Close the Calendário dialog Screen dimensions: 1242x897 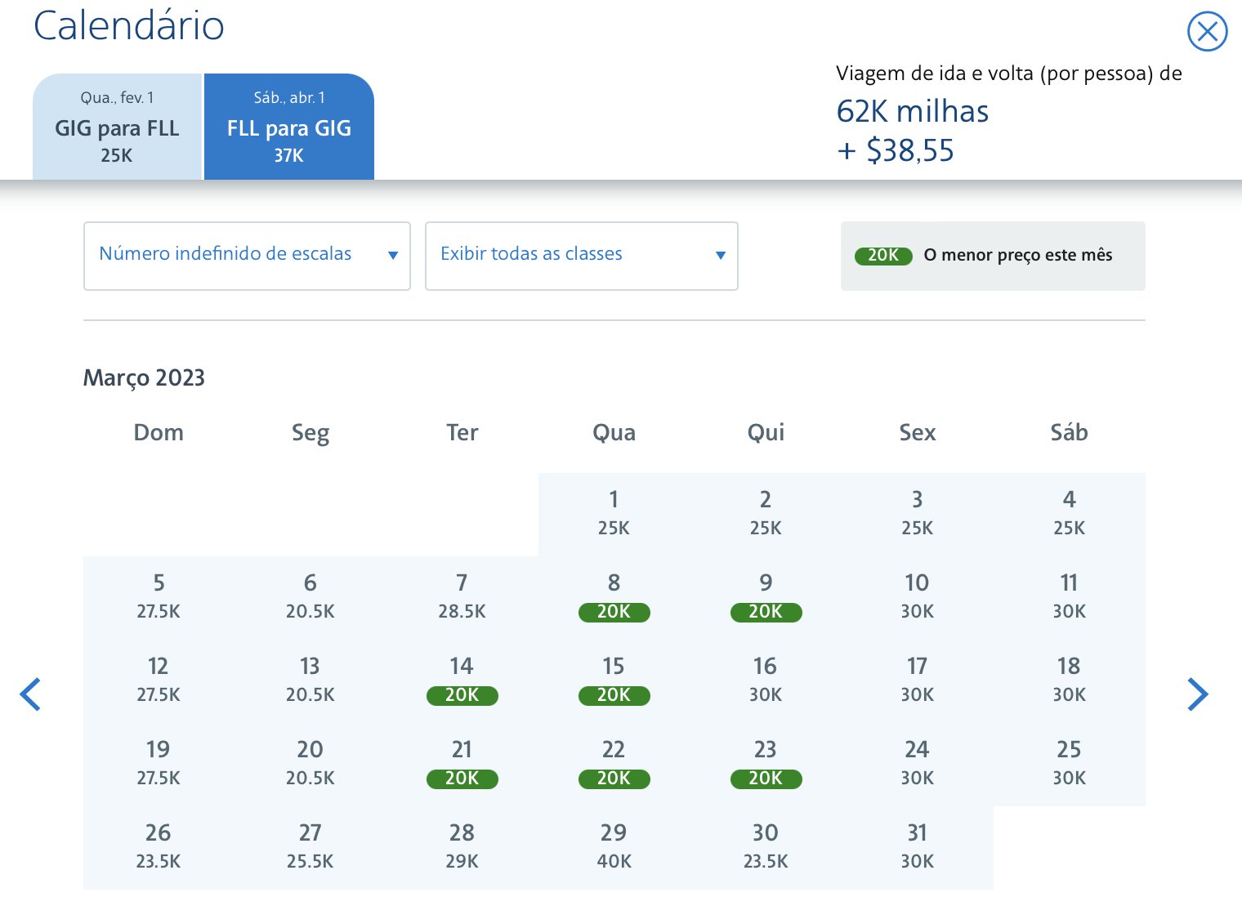point(1207,32)
